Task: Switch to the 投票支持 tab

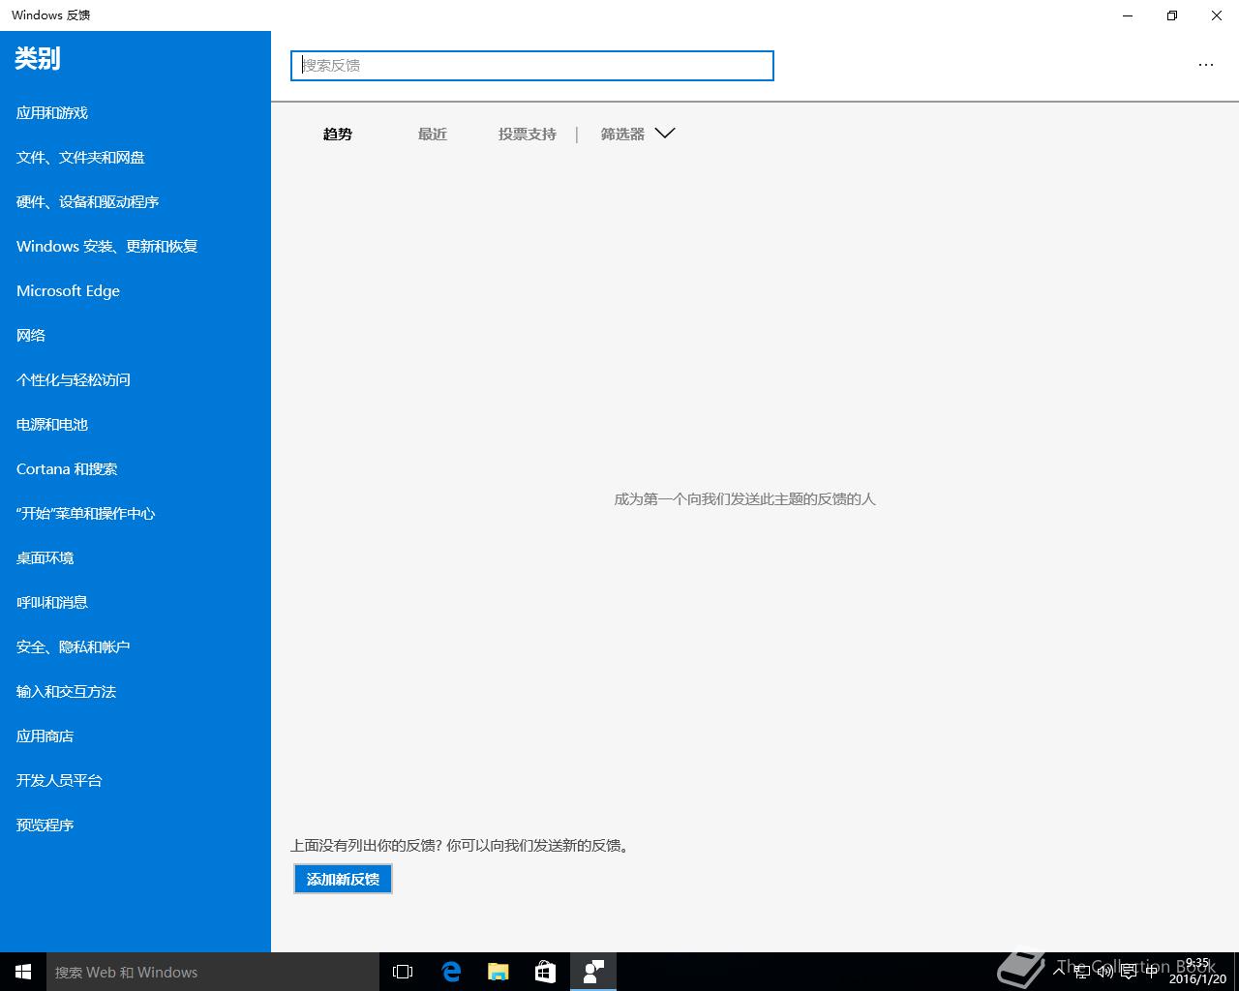Action: (x=528, y=134)
